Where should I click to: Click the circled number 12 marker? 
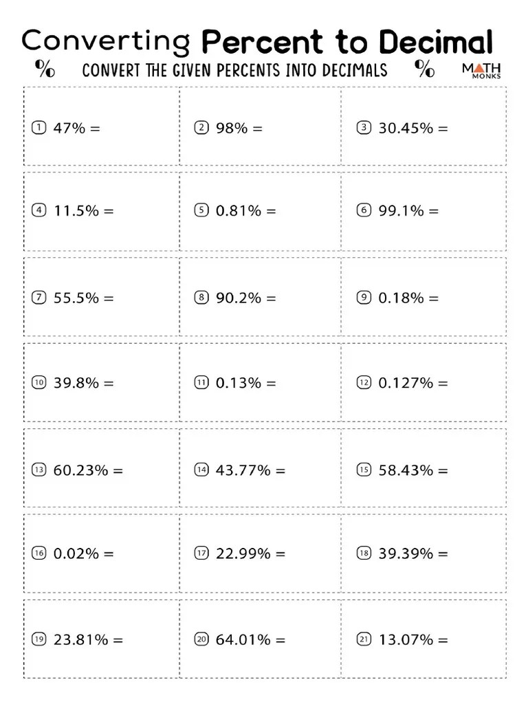[364, 383]
